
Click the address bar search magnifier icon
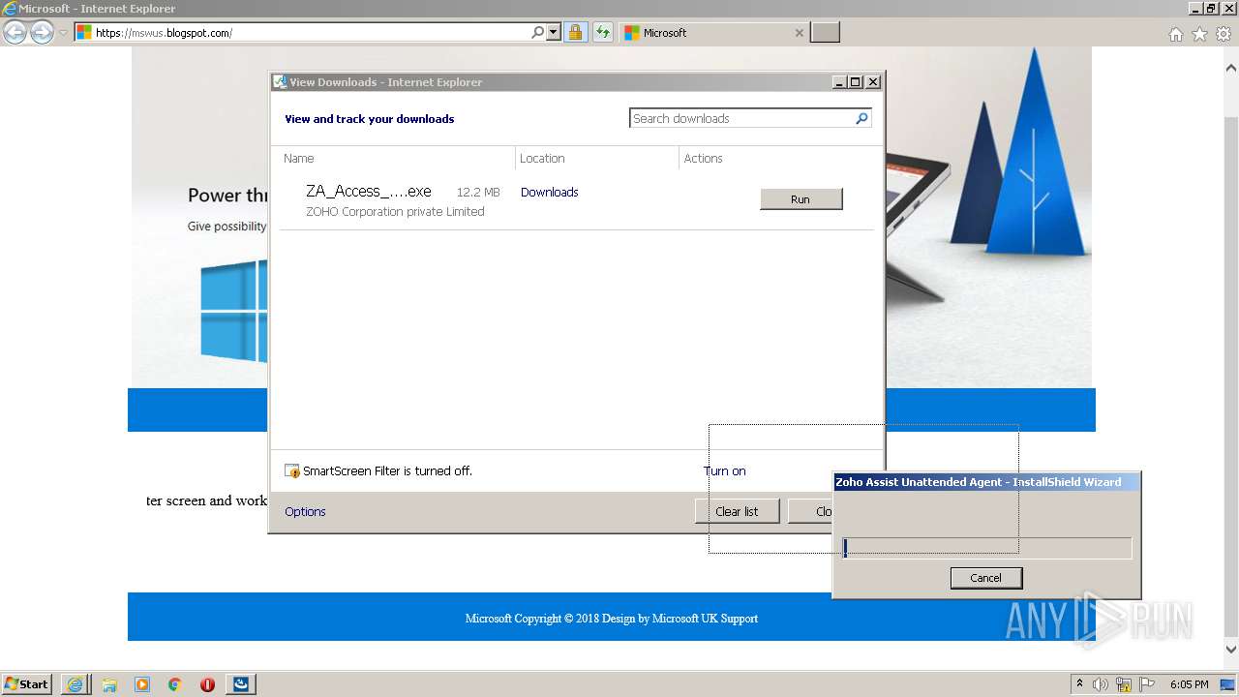click(x=538, y=32)
